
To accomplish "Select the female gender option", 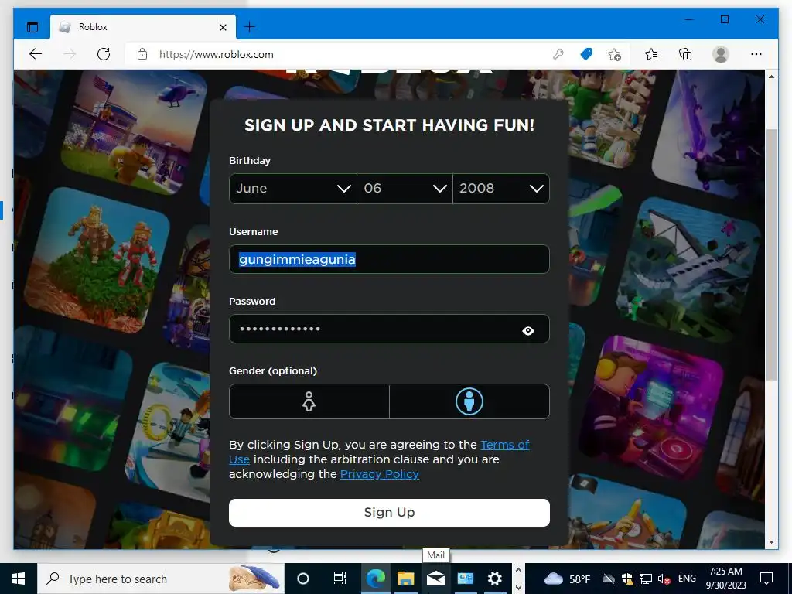I will click(x=309, y=401).
